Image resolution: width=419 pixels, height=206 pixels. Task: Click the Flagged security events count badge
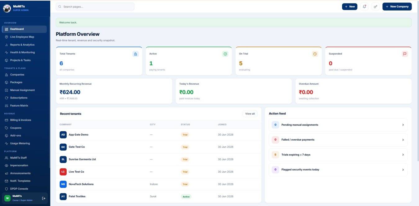tap(275, 169)
